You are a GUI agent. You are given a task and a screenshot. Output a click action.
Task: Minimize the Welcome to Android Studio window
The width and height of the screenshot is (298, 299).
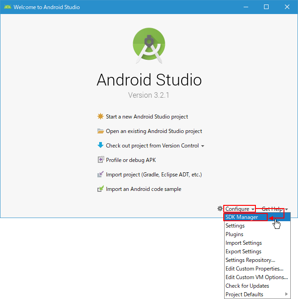click(246, 7)
